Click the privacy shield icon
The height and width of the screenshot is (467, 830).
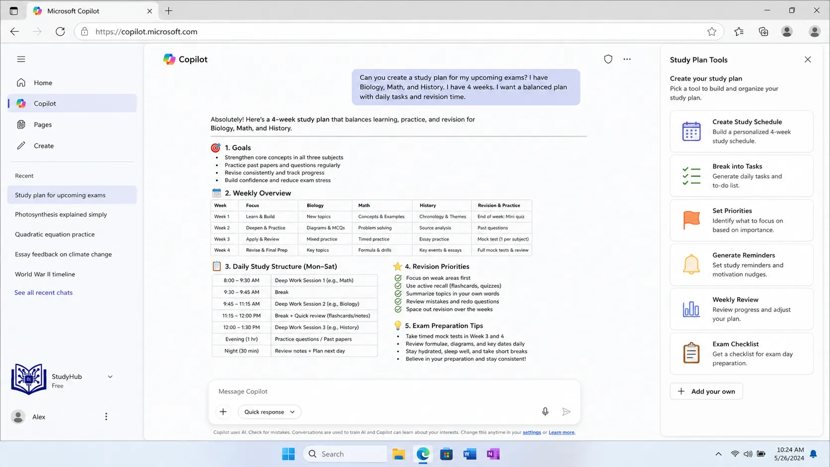pyautogui.click(x=608, y=59)
